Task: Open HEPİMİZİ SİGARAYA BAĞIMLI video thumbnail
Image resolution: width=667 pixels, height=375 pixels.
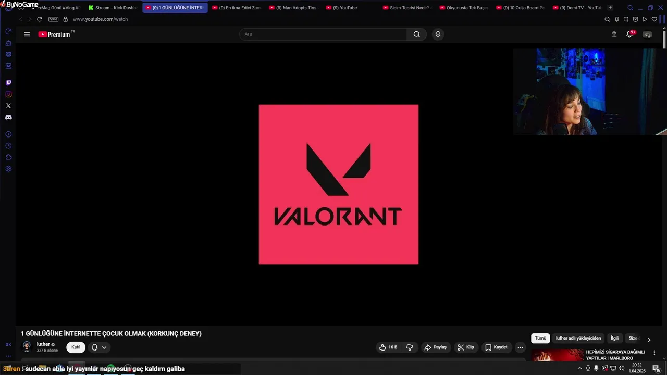Action: pyautogui.click(x=557, y=355)
